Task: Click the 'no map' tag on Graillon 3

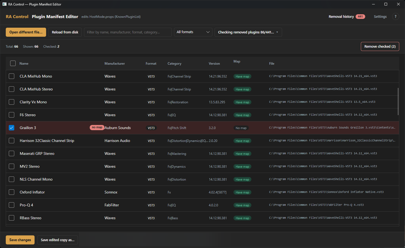Action: click(x=97, y=127)
